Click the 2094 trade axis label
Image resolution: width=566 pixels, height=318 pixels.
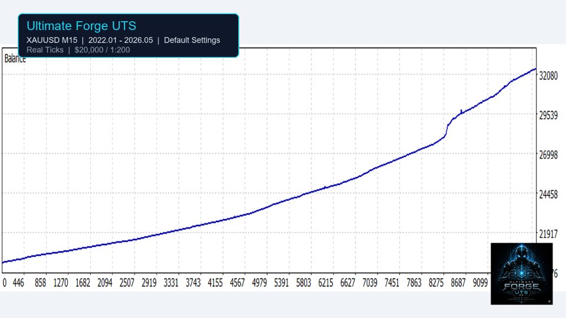[105, 283]
